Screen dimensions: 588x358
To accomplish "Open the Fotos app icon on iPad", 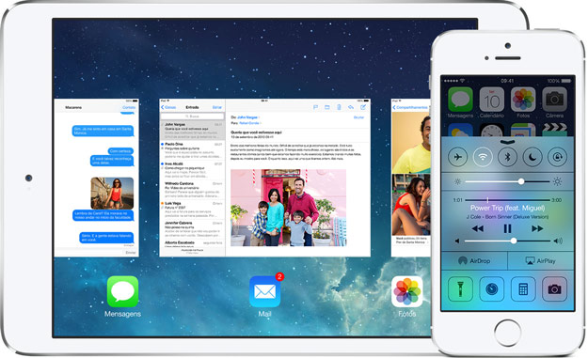I will pyautogui.click(x=407, y=291).
